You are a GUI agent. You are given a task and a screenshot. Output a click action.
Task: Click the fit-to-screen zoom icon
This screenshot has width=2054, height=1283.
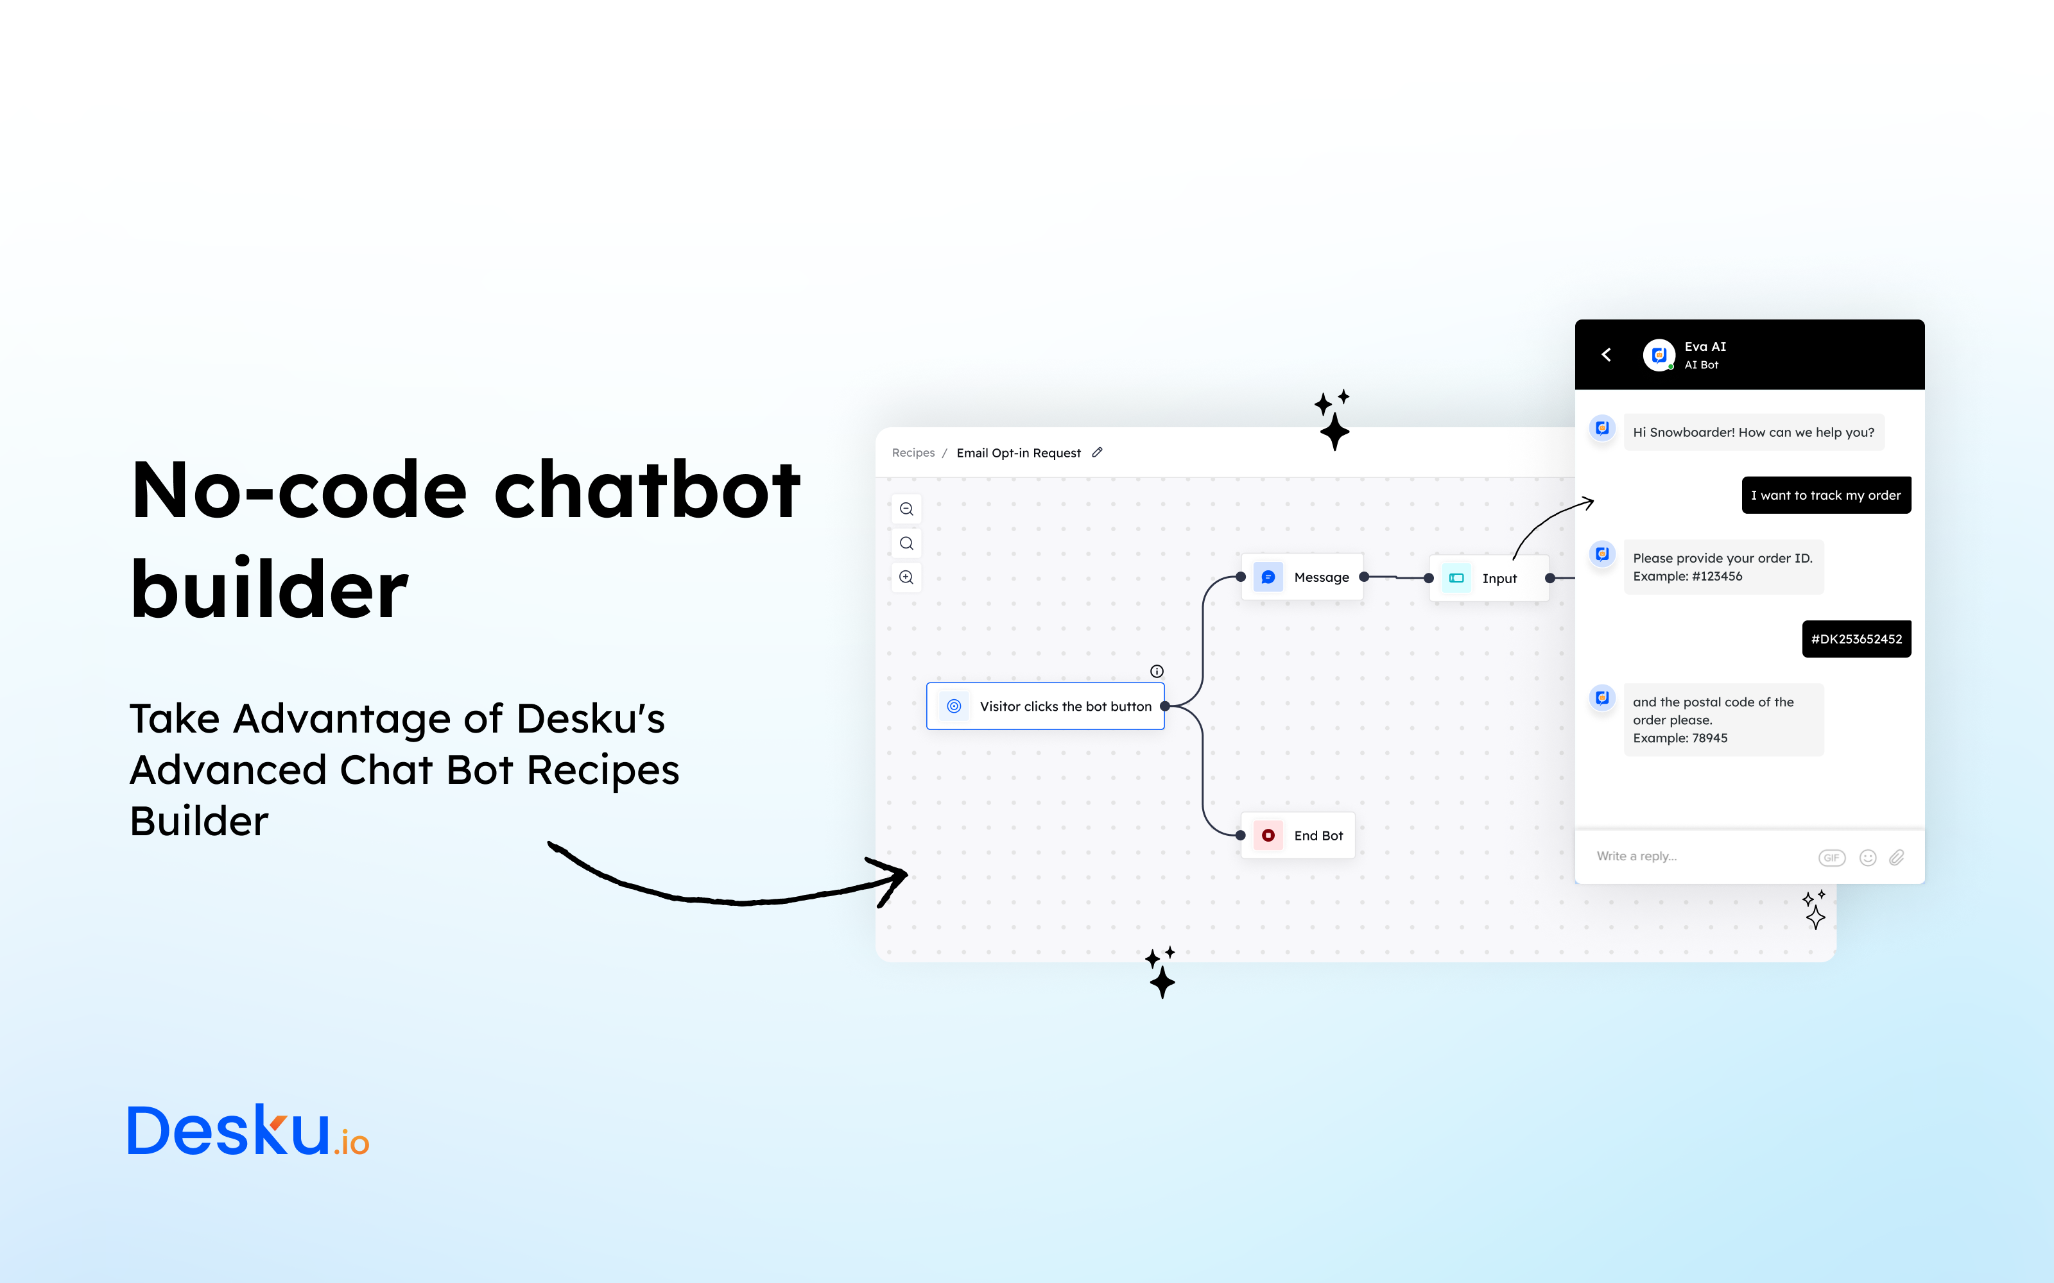905,544
